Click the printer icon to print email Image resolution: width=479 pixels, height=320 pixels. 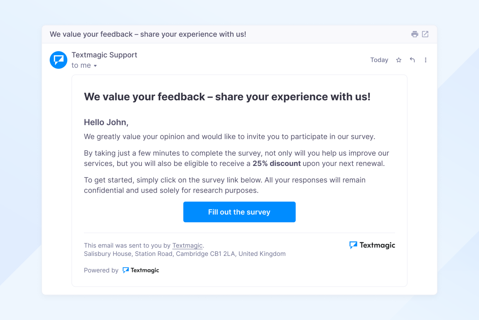[415, 34]
